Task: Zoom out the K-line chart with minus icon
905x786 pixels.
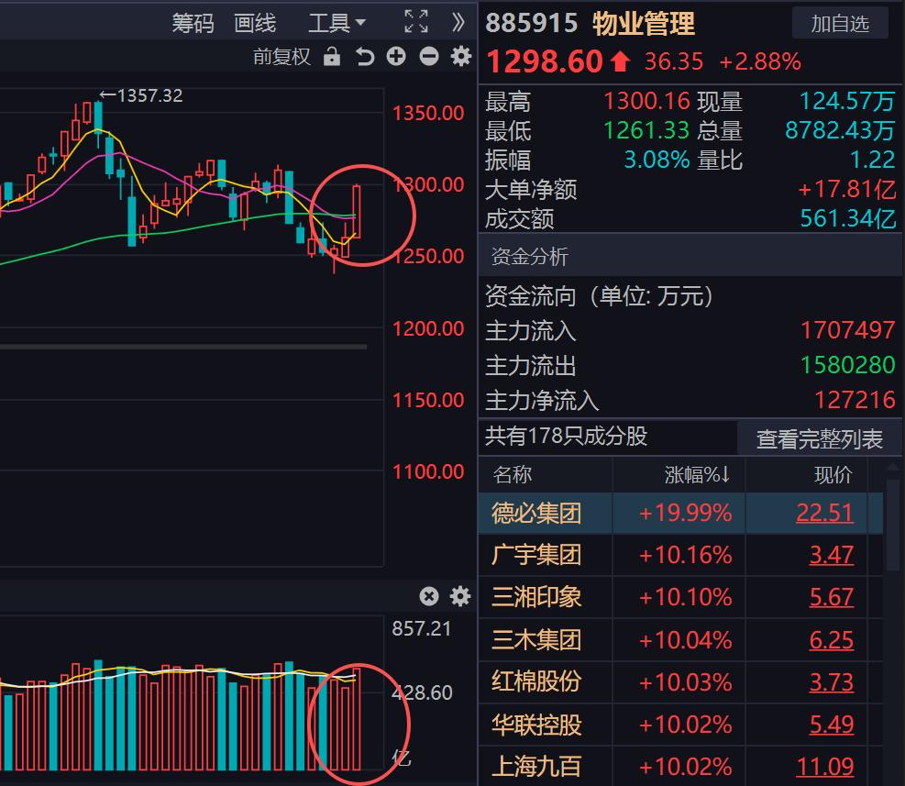Action: [x=428, y=57]
